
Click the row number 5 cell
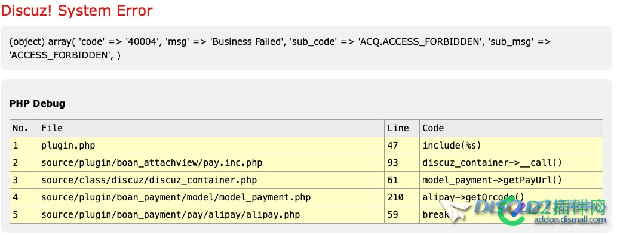[24, 215]
